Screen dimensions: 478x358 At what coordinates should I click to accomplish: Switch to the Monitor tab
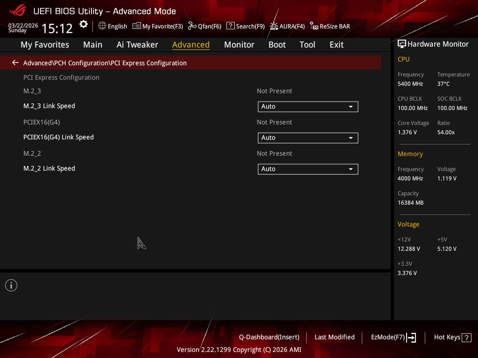pos(239,45)
